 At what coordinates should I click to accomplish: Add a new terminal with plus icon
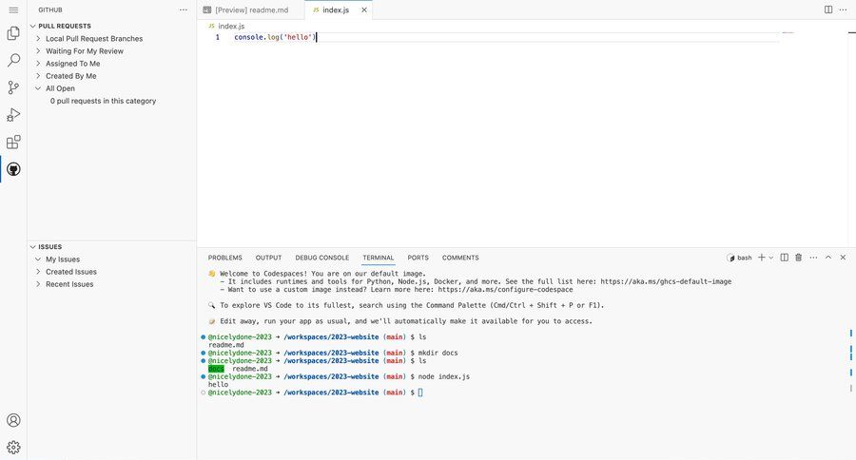(762, 258)
